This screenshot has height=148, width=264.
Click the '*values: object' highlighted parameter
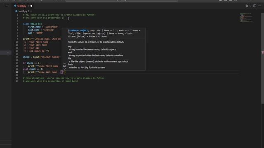click(x=78, y=30)
